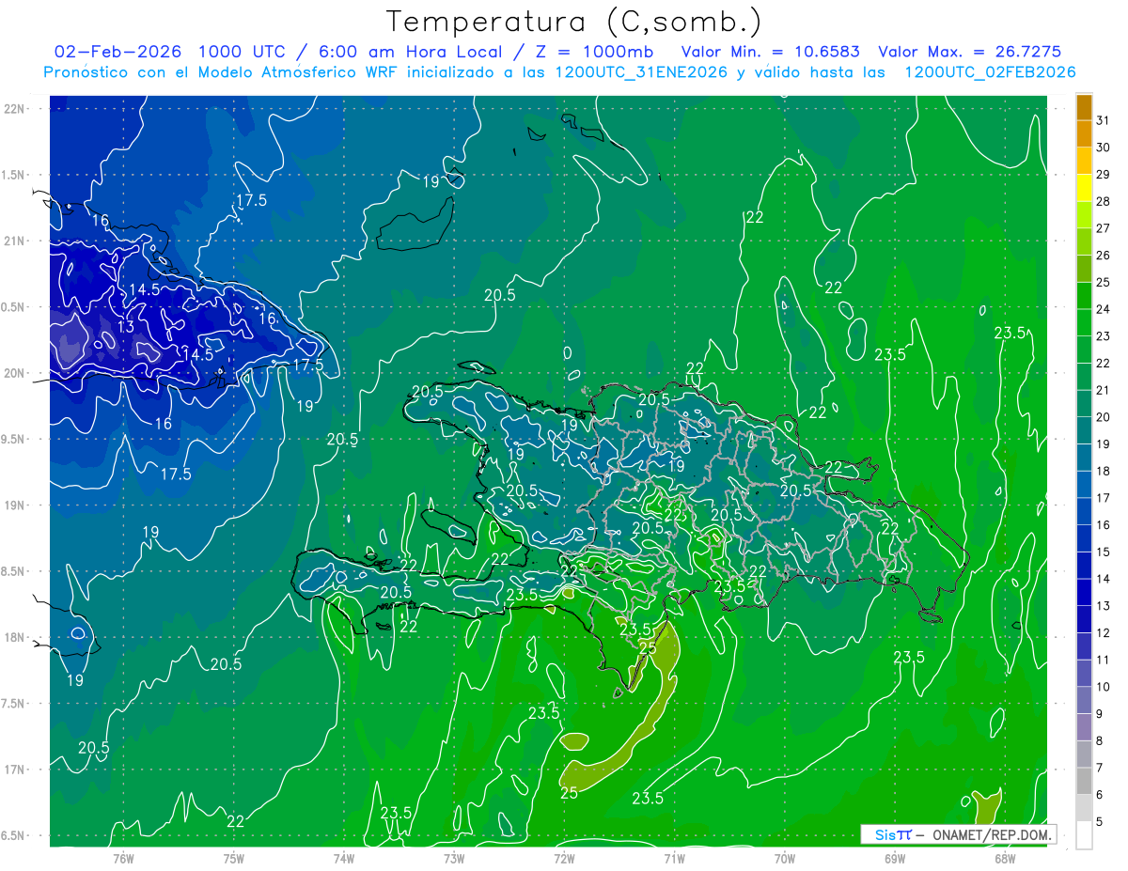Select the green legend swatch between 24 and 25
Screen dimensions: 1128x871
(x=1084, y=296)
